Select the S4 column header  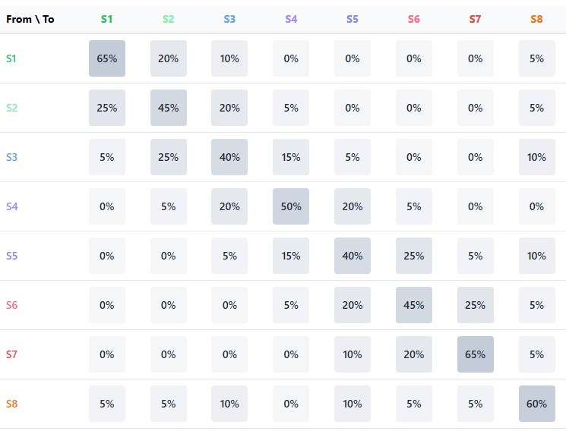[x=291, y=19]
